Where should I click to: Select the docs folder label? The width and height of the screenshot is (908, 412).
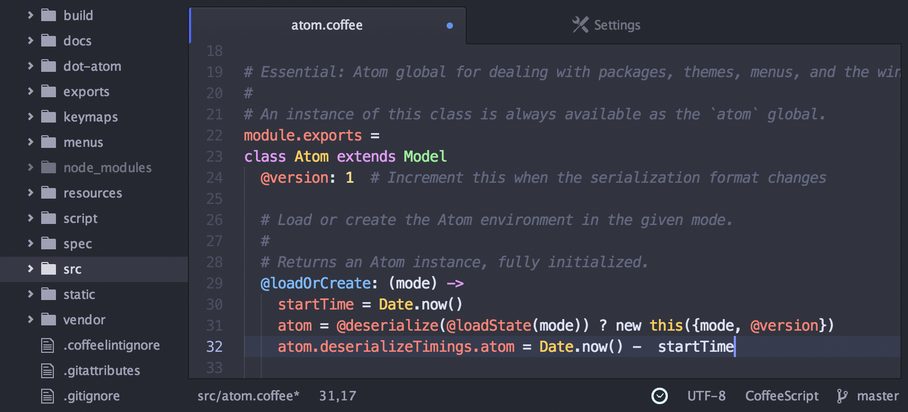78,41
